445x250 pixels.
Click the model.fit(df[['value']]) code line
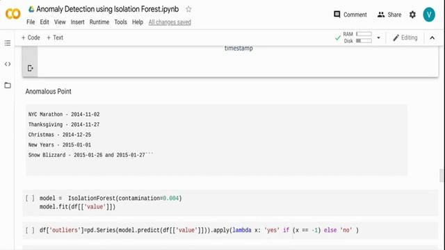tap(77, 207)
